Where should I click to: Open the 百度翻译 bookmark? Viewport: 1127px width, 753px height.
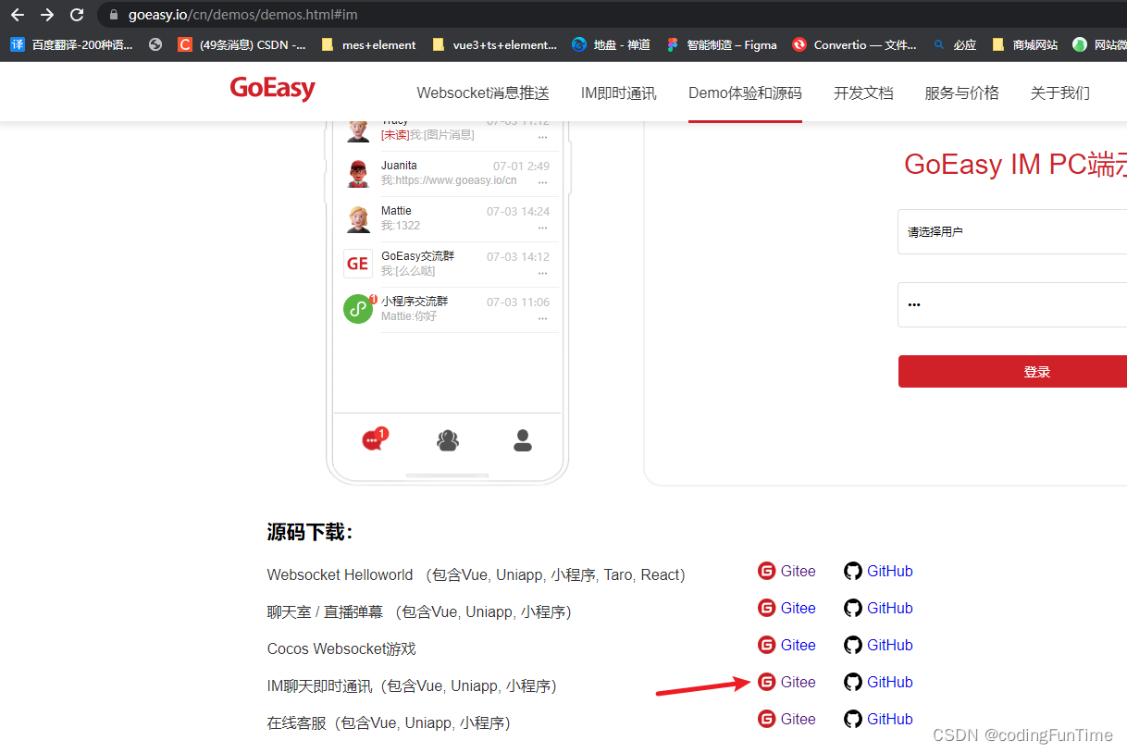(x=71, y=44)
